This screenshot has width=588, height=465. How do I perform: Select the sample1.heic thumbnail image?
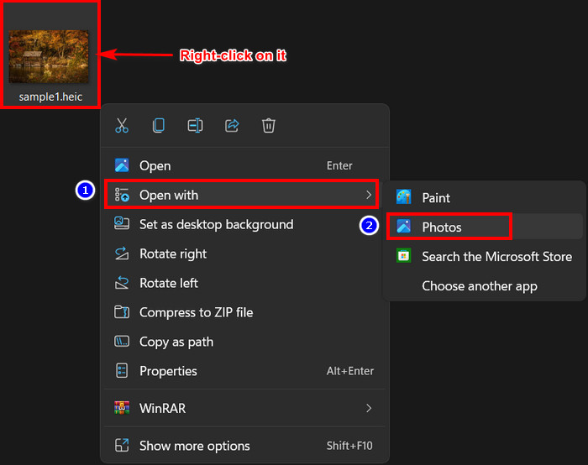coord(49,56)
